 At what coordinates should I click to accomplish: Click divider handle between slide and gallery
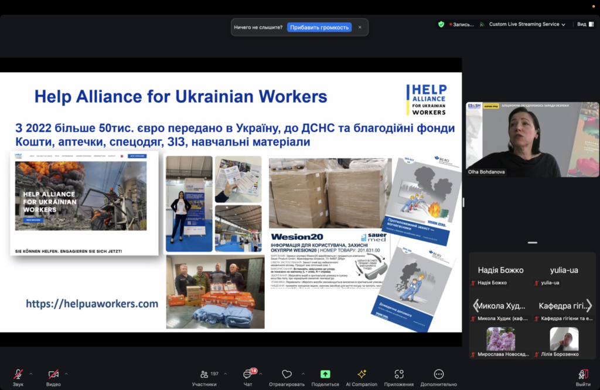pyautogui.click(x=463, y=202)
